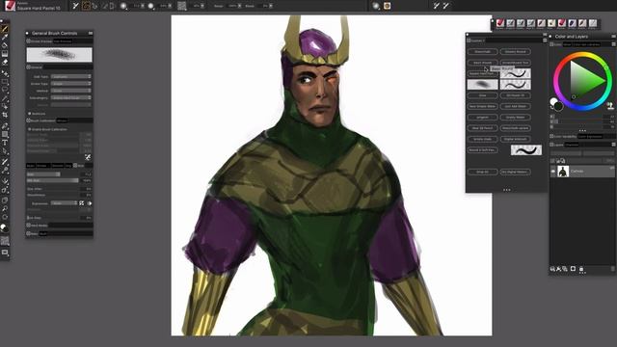Hide the Canvas layer via eye icon
This screenshot has width=617, height=347.
coord(552,172)
